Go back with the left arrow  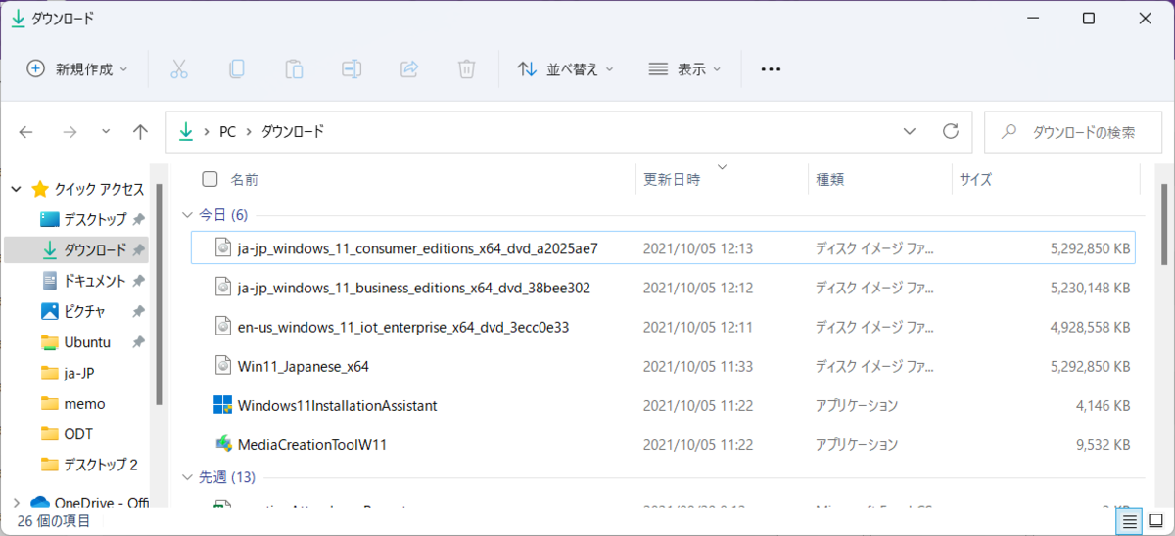pyautogui.click(x=26, y=131)
